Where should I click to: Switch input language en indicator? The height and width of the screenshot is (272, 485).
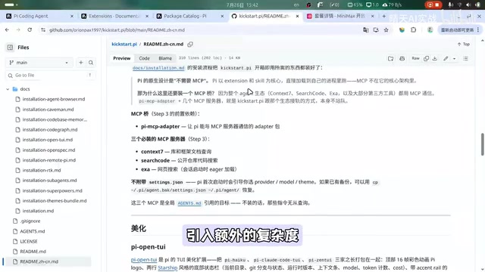click(x=296, y=5)
